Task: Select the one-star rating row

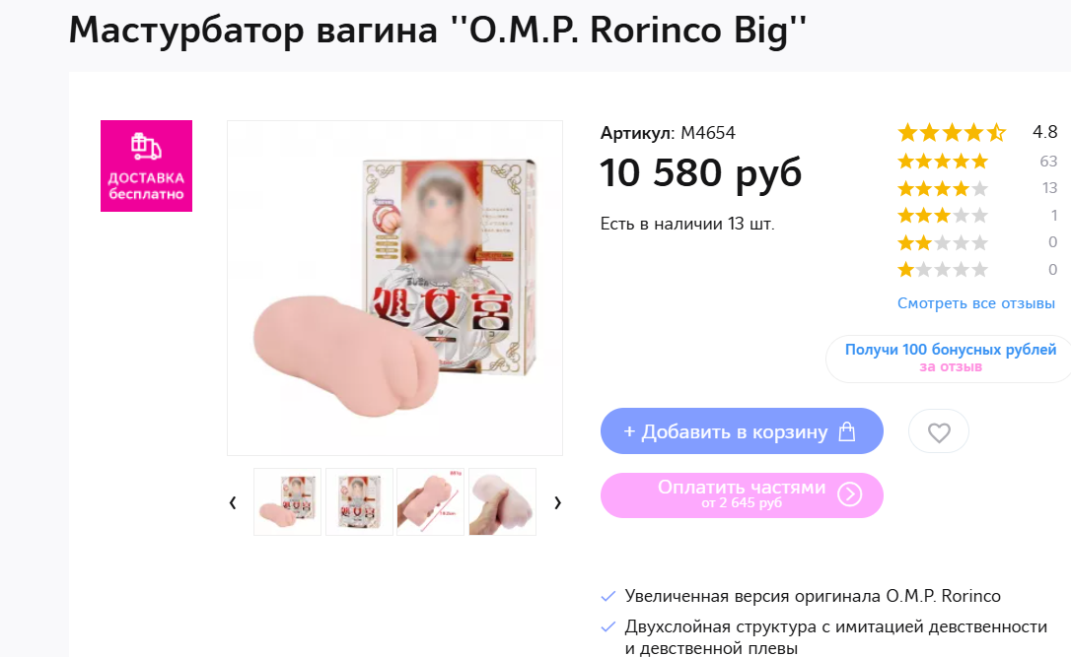Action: (x=976, y=270)
